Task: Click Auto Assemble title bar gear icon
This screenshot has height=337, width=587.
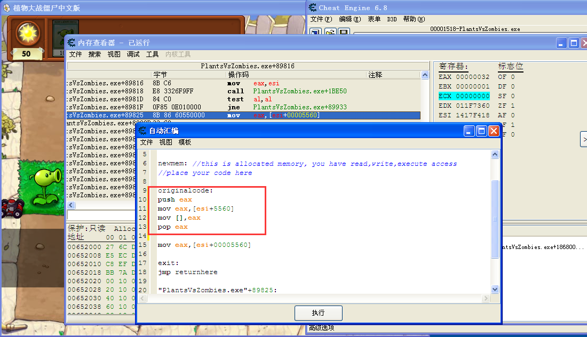Action: point(142,131)
